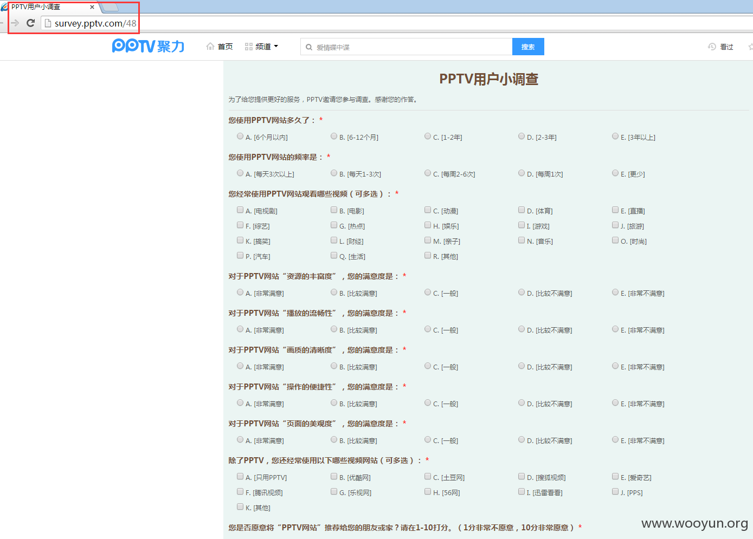Check the K. [其他] video site option
The image size is (753, 539).
pyautogui.click(x=240, y=507)
